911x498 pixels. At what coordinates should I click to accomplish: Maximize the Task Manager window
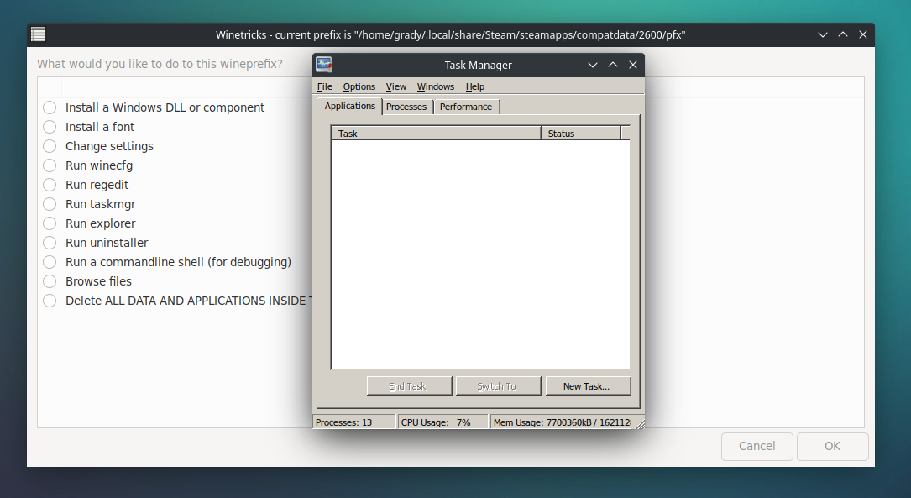(613, 65)
